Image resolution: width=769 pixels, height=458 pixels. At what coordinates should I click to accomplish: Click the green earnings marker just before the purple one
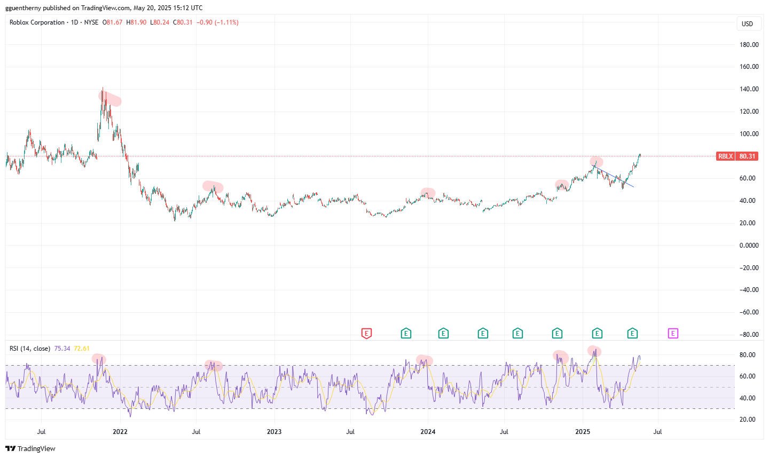632,334
